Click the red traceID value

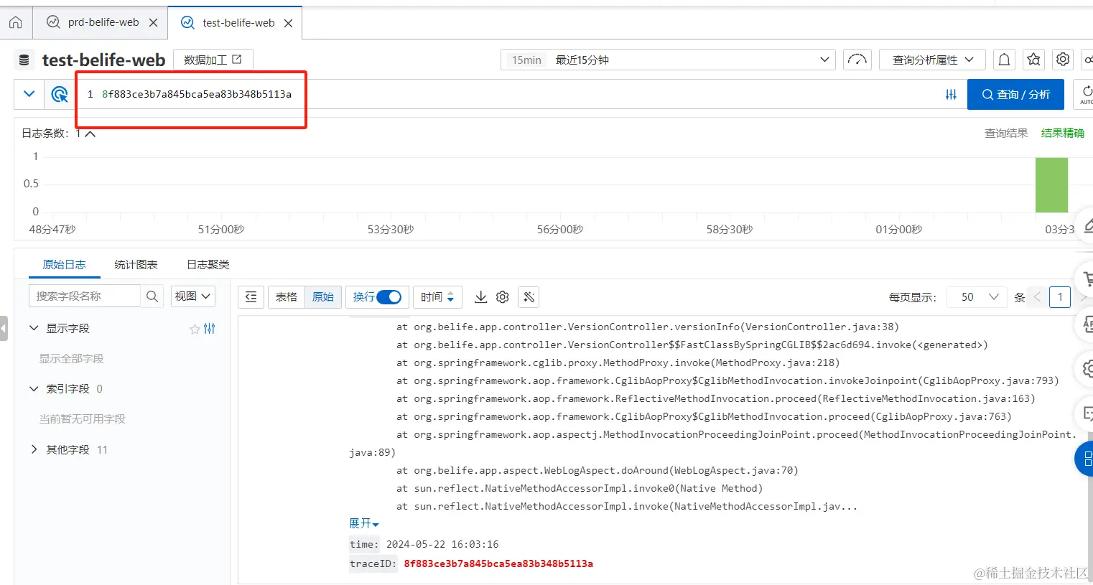click(x=498, y=563)
